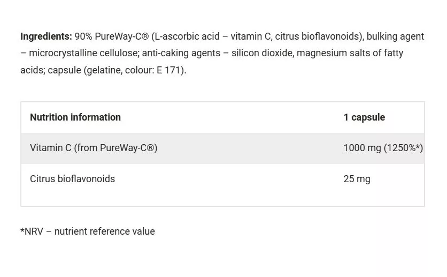Click the "*NRV – nutrient reference value" footnote

88,231
